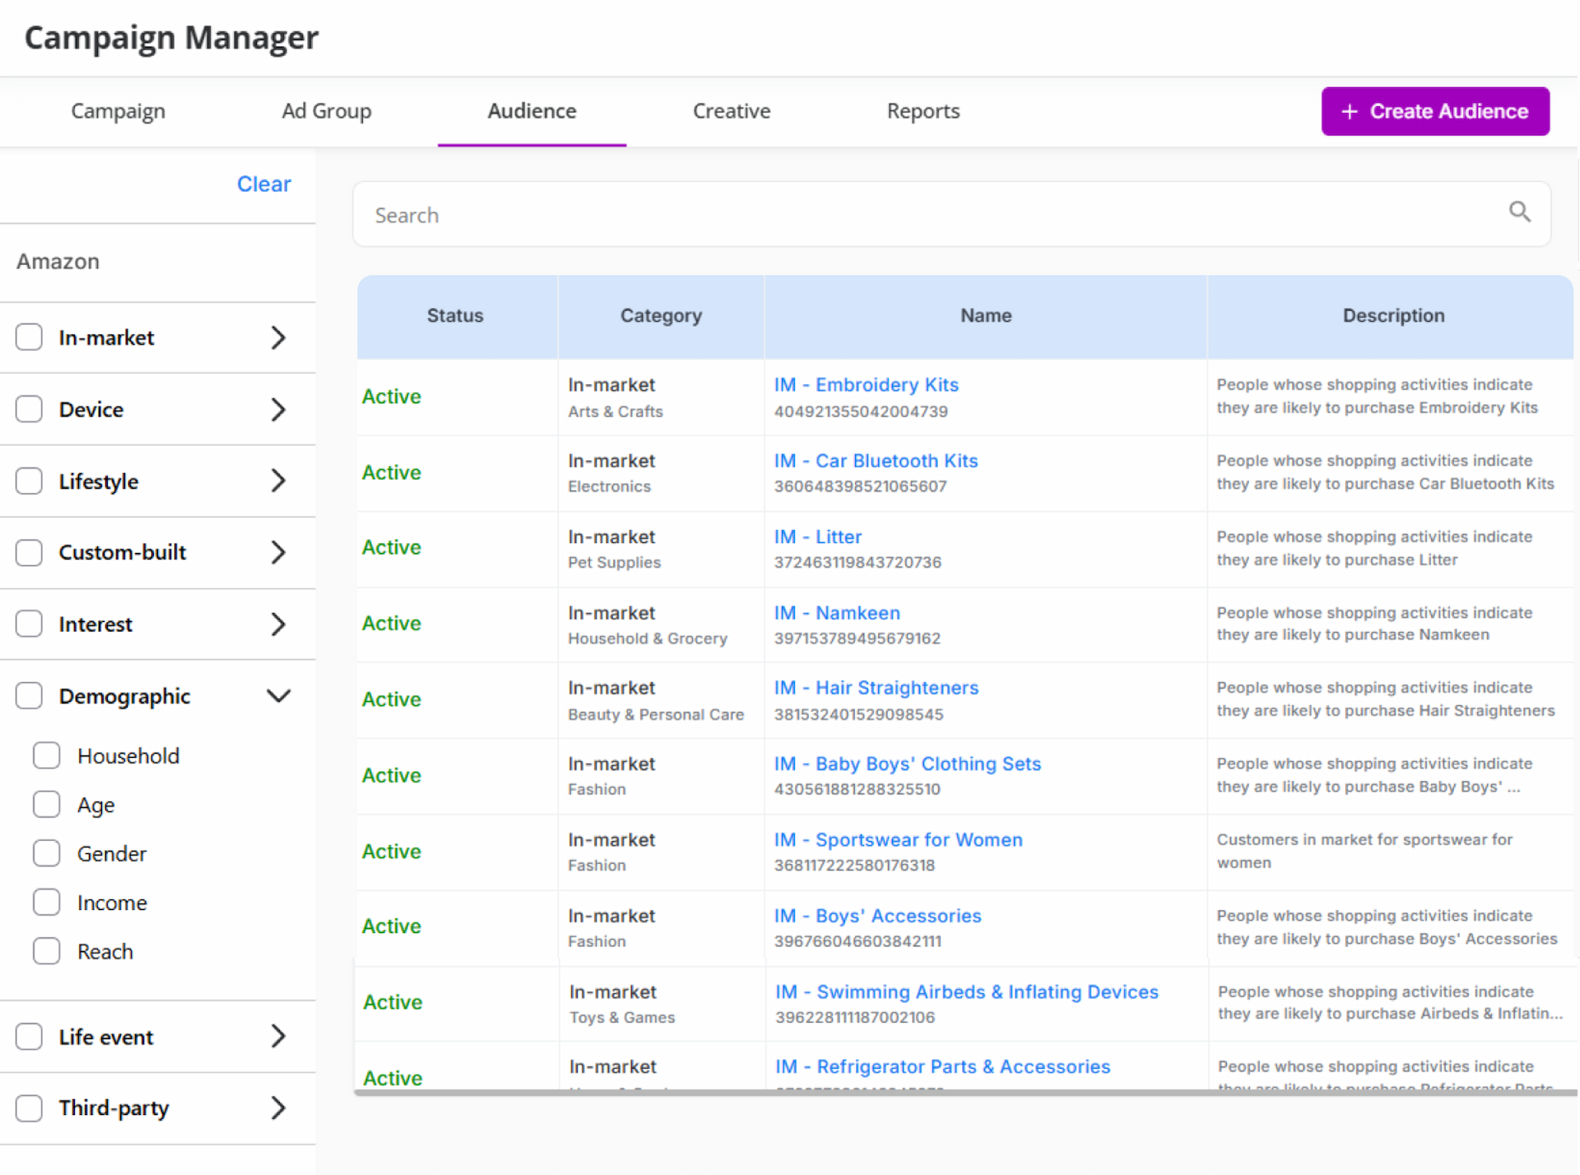The image size is (1580, 1175).
Task: Expand the Third-party filter chevron
Action: pyautogui.click(x=278, y=1108)
